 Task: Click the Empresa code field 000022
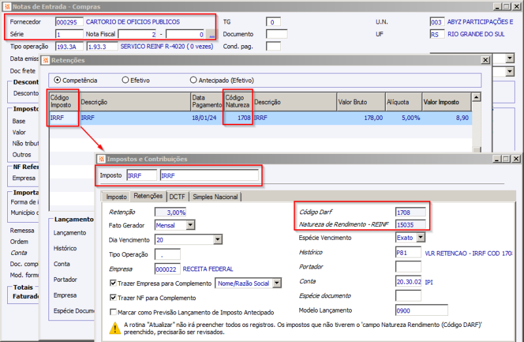[168, 269]
